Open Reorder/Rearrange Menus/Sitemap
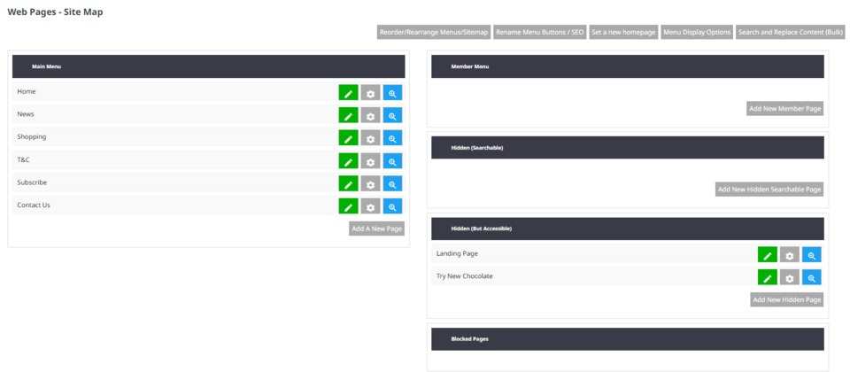This screenshot has width=850, height=372. tap(433, 32)
